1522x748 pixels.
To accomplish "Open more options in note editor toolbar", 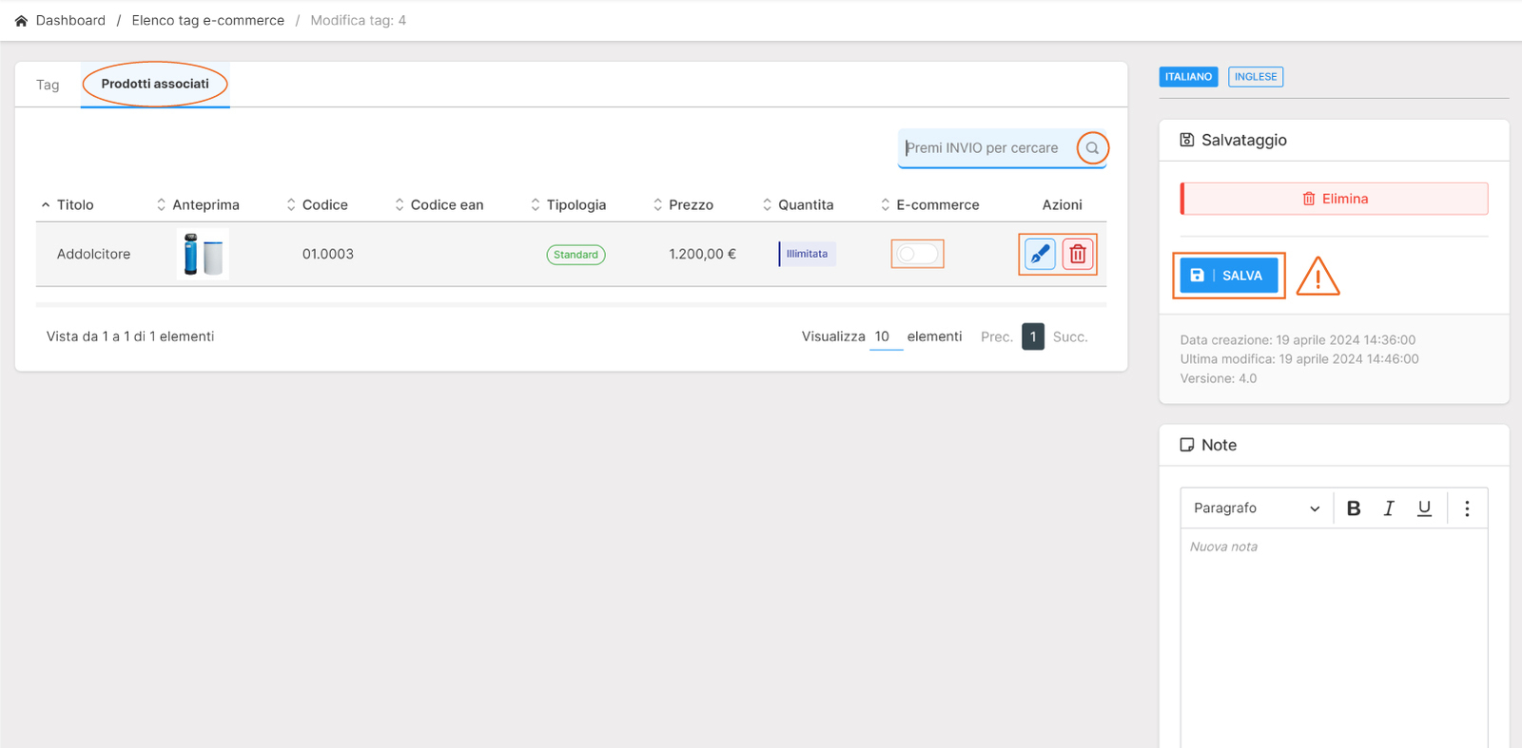I will pyautogui.click(x=1467, y=508).
